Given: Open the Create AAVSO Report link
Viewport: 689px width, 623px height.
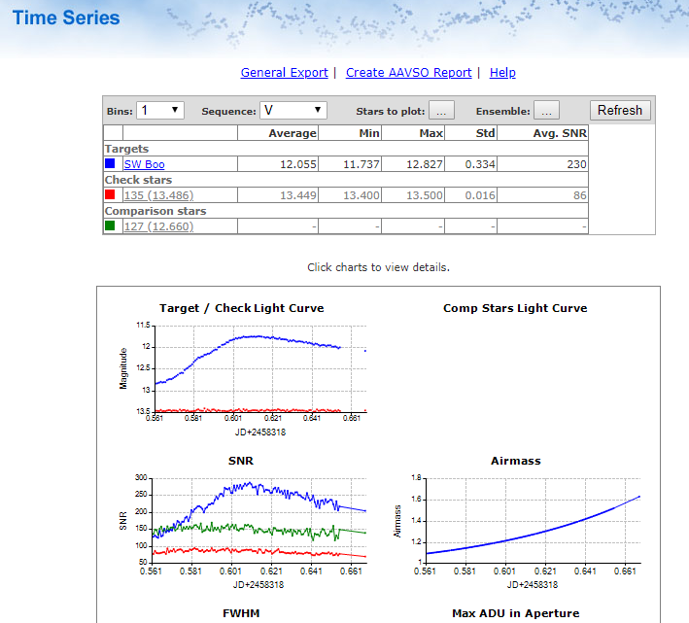Looking at the screenshot, I should [408, 73].
